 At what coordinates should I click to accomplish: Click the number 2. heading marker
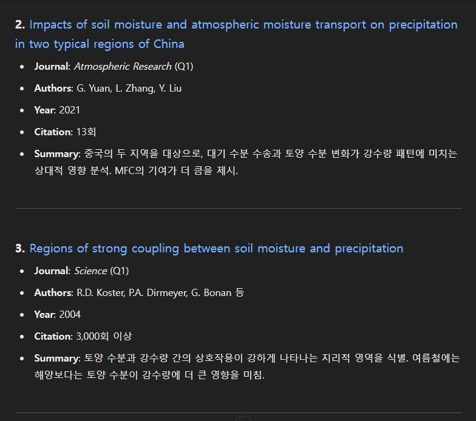point(20,24)
